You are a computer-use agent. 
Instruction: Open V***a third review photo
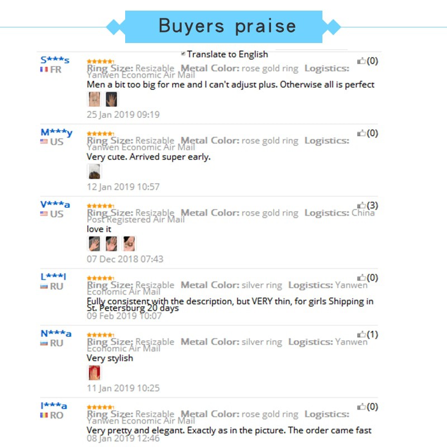pyautogui.click(x=129, y=244)
